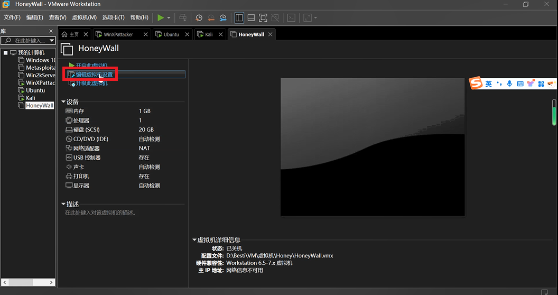The height and width of the screenshot is (295, 558).
Task: Close the 主页 tab
Action: 86,34
